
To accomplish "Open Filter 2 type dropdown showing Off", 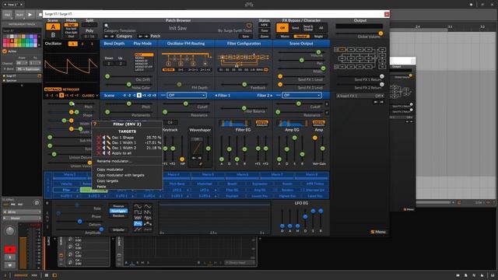I will click(x=302, y=95).
